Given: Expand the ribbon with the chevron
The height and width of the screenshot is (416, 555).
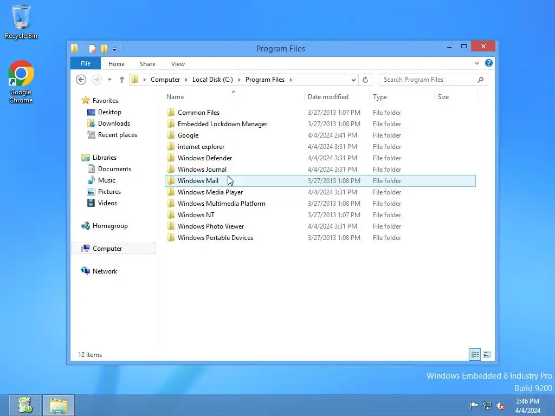Looking at the screenshot, I should coord(477,63).
